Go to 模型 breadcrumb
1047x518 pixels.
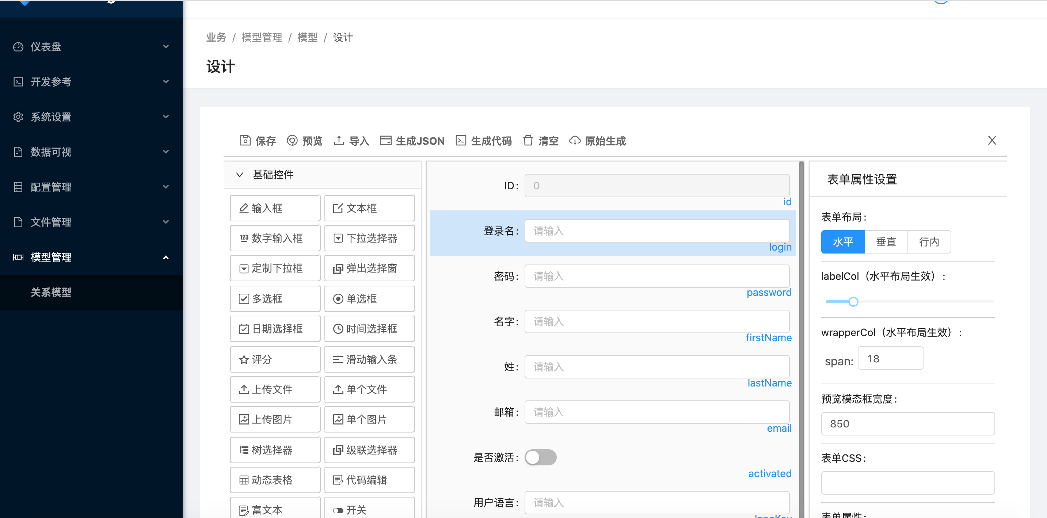click(307, 37)
